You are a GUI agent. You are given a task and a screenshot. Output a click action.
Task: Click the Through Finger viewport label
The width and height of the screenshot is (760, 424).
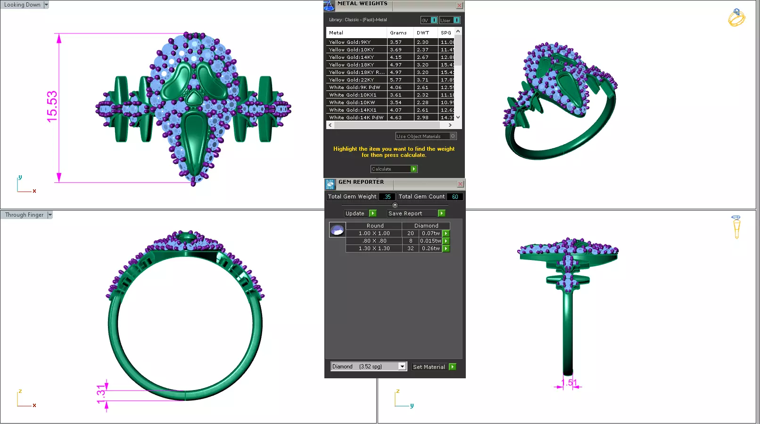coord(24,215)
